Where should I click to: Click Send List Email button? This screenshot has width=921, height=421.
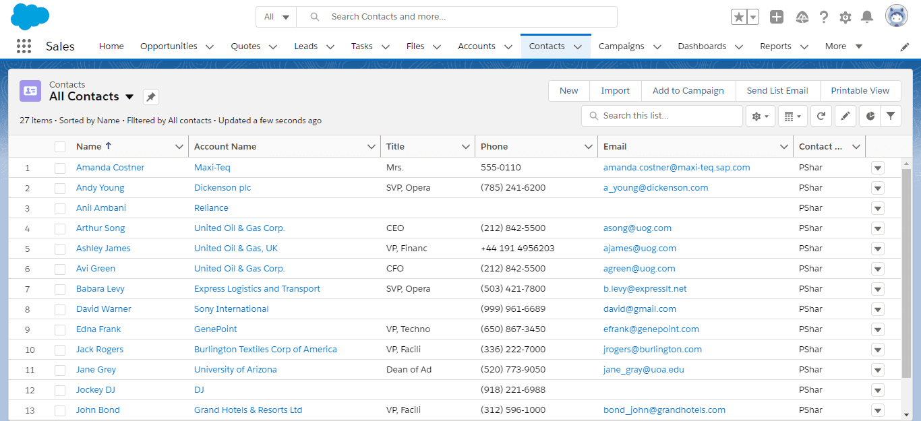[x=777, y=91]
